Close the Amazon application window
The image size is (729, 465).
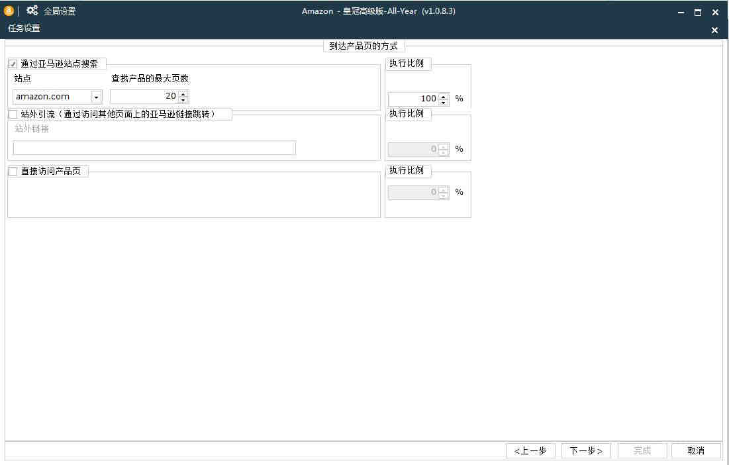[716, 13]
